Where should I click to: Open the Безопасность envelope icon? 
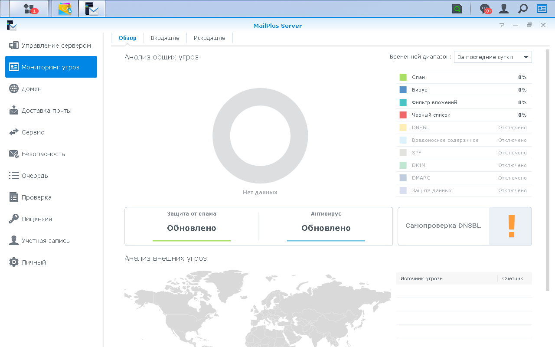click(x=14, y=154)
